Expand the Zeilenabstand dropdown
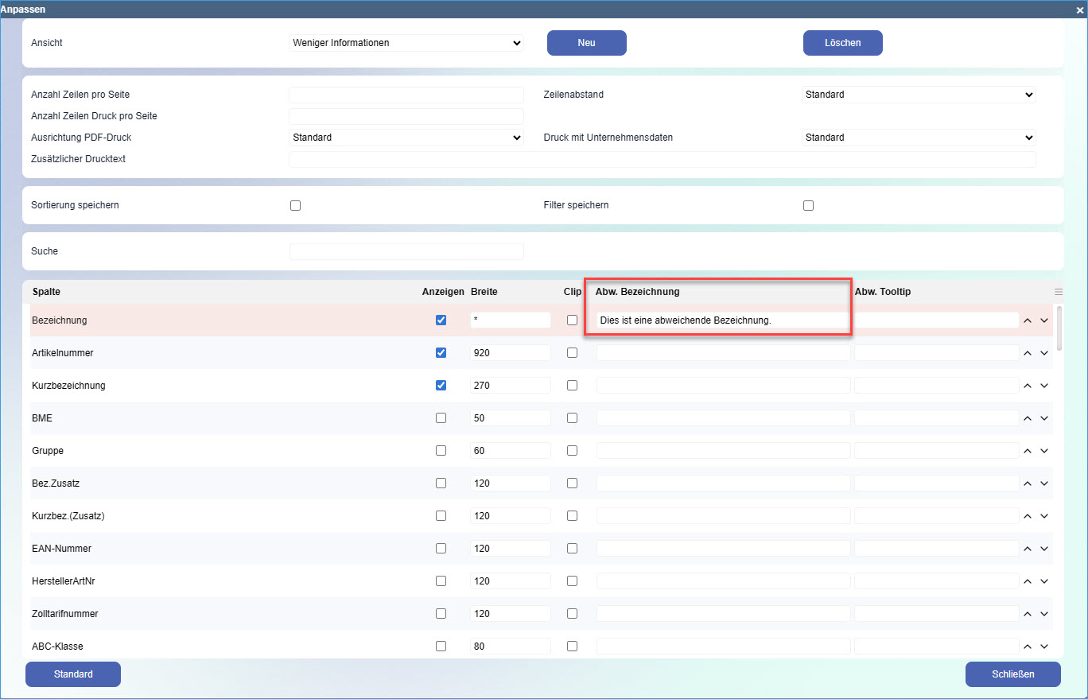 click(x=919, y=95)
